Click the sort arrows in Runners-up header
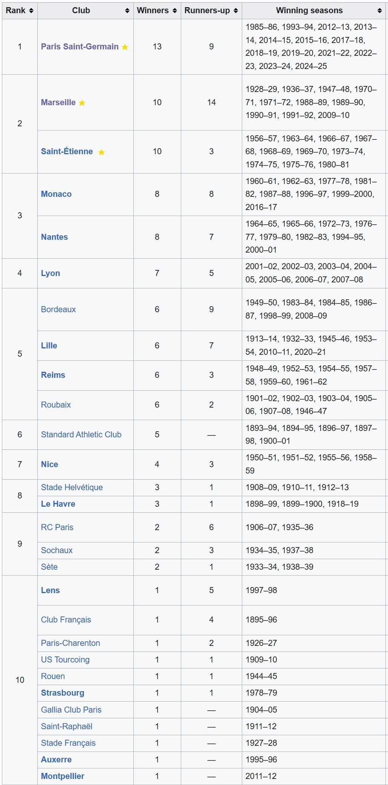Image resolution: width=388 pixels, height=785 pixels. tap(236, 11)
